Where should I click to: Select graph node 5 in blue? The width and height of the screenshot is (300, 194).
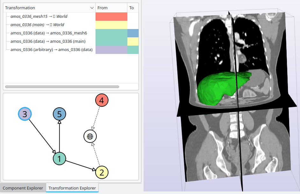coord(59,114)
